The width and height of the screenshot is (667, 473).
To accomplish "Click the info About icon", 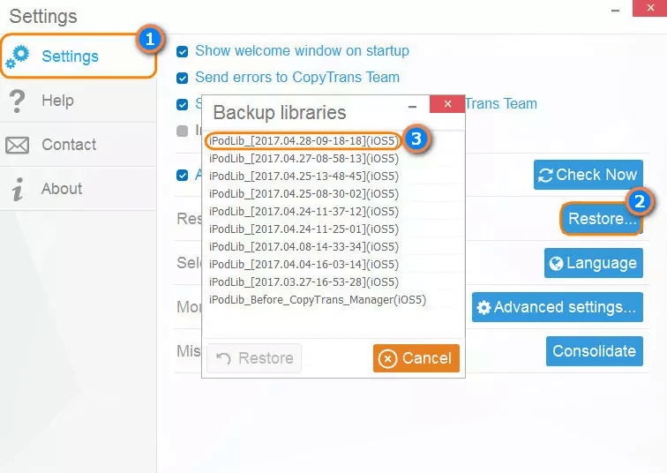I will pos(18,189).
